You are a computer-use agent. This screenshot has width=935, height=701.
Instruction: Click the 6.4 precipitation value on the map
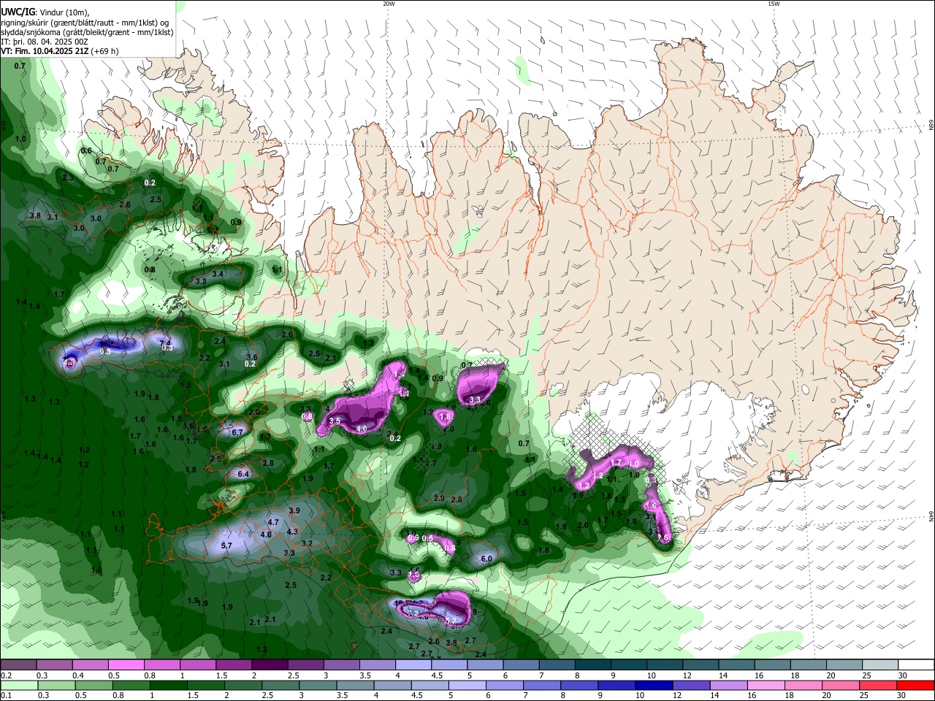(243, 474)
